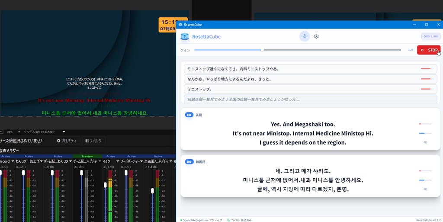Click Korean line 미니스톱 근처에 없어서 in RosettaCube card
This screenshot has width=443, height=222.
303,180
